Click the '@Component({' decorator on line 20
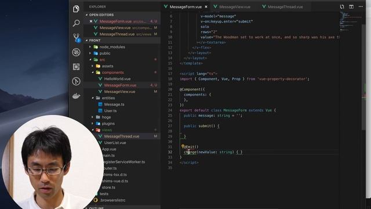 pyautogui.click(x=192, y=89)
